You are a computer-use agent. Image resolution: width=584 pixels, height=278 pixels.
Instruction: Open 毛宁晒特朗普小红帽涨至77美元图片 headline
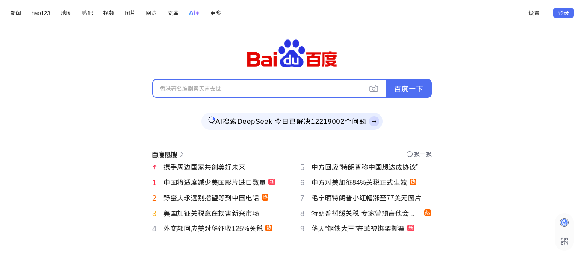[x=366, y=198]
